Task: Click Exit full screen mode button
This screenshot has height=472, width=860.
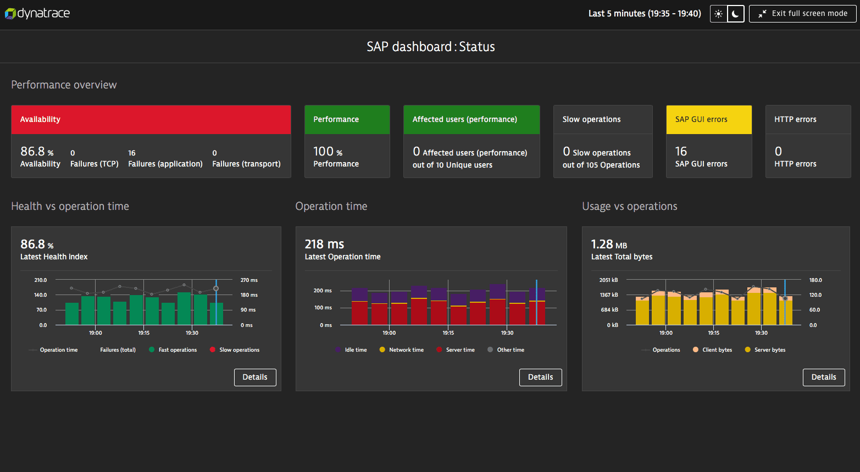Action: (803, 14)
